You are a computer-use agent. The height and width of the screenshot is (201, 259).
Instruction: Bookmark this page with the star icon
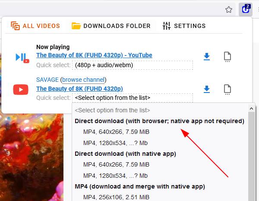coord(229,9)
